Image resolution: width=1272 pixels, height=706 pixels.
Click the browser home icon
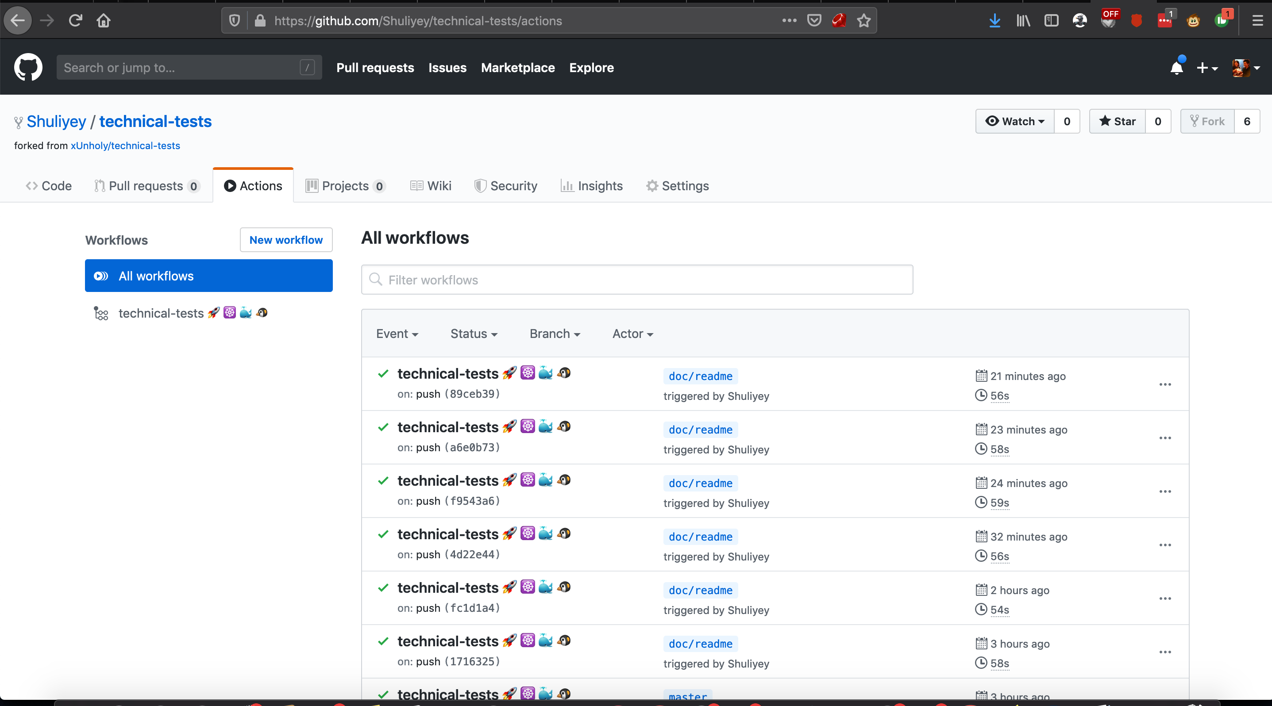[104, 21]
